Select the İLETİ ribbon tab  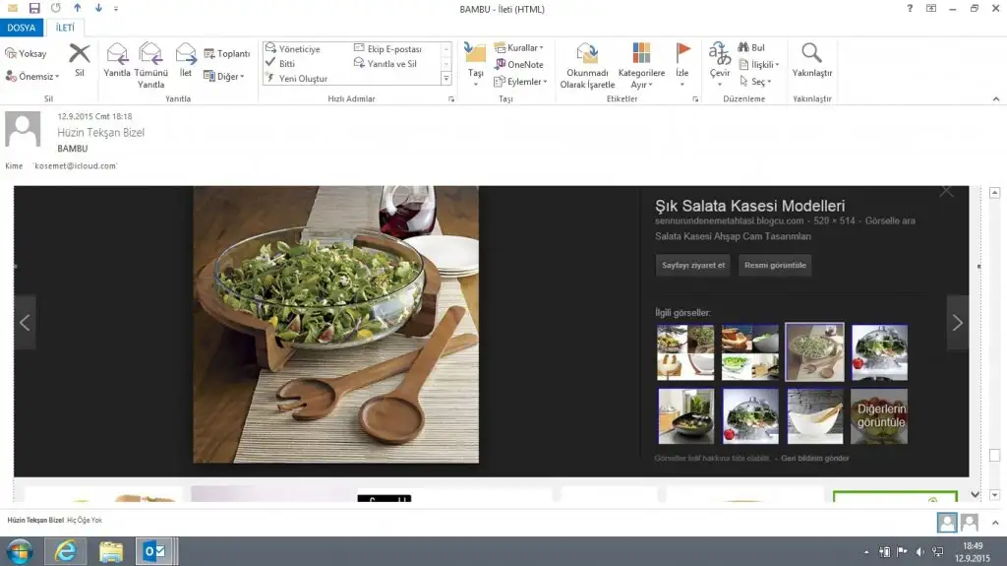(64, 28)
